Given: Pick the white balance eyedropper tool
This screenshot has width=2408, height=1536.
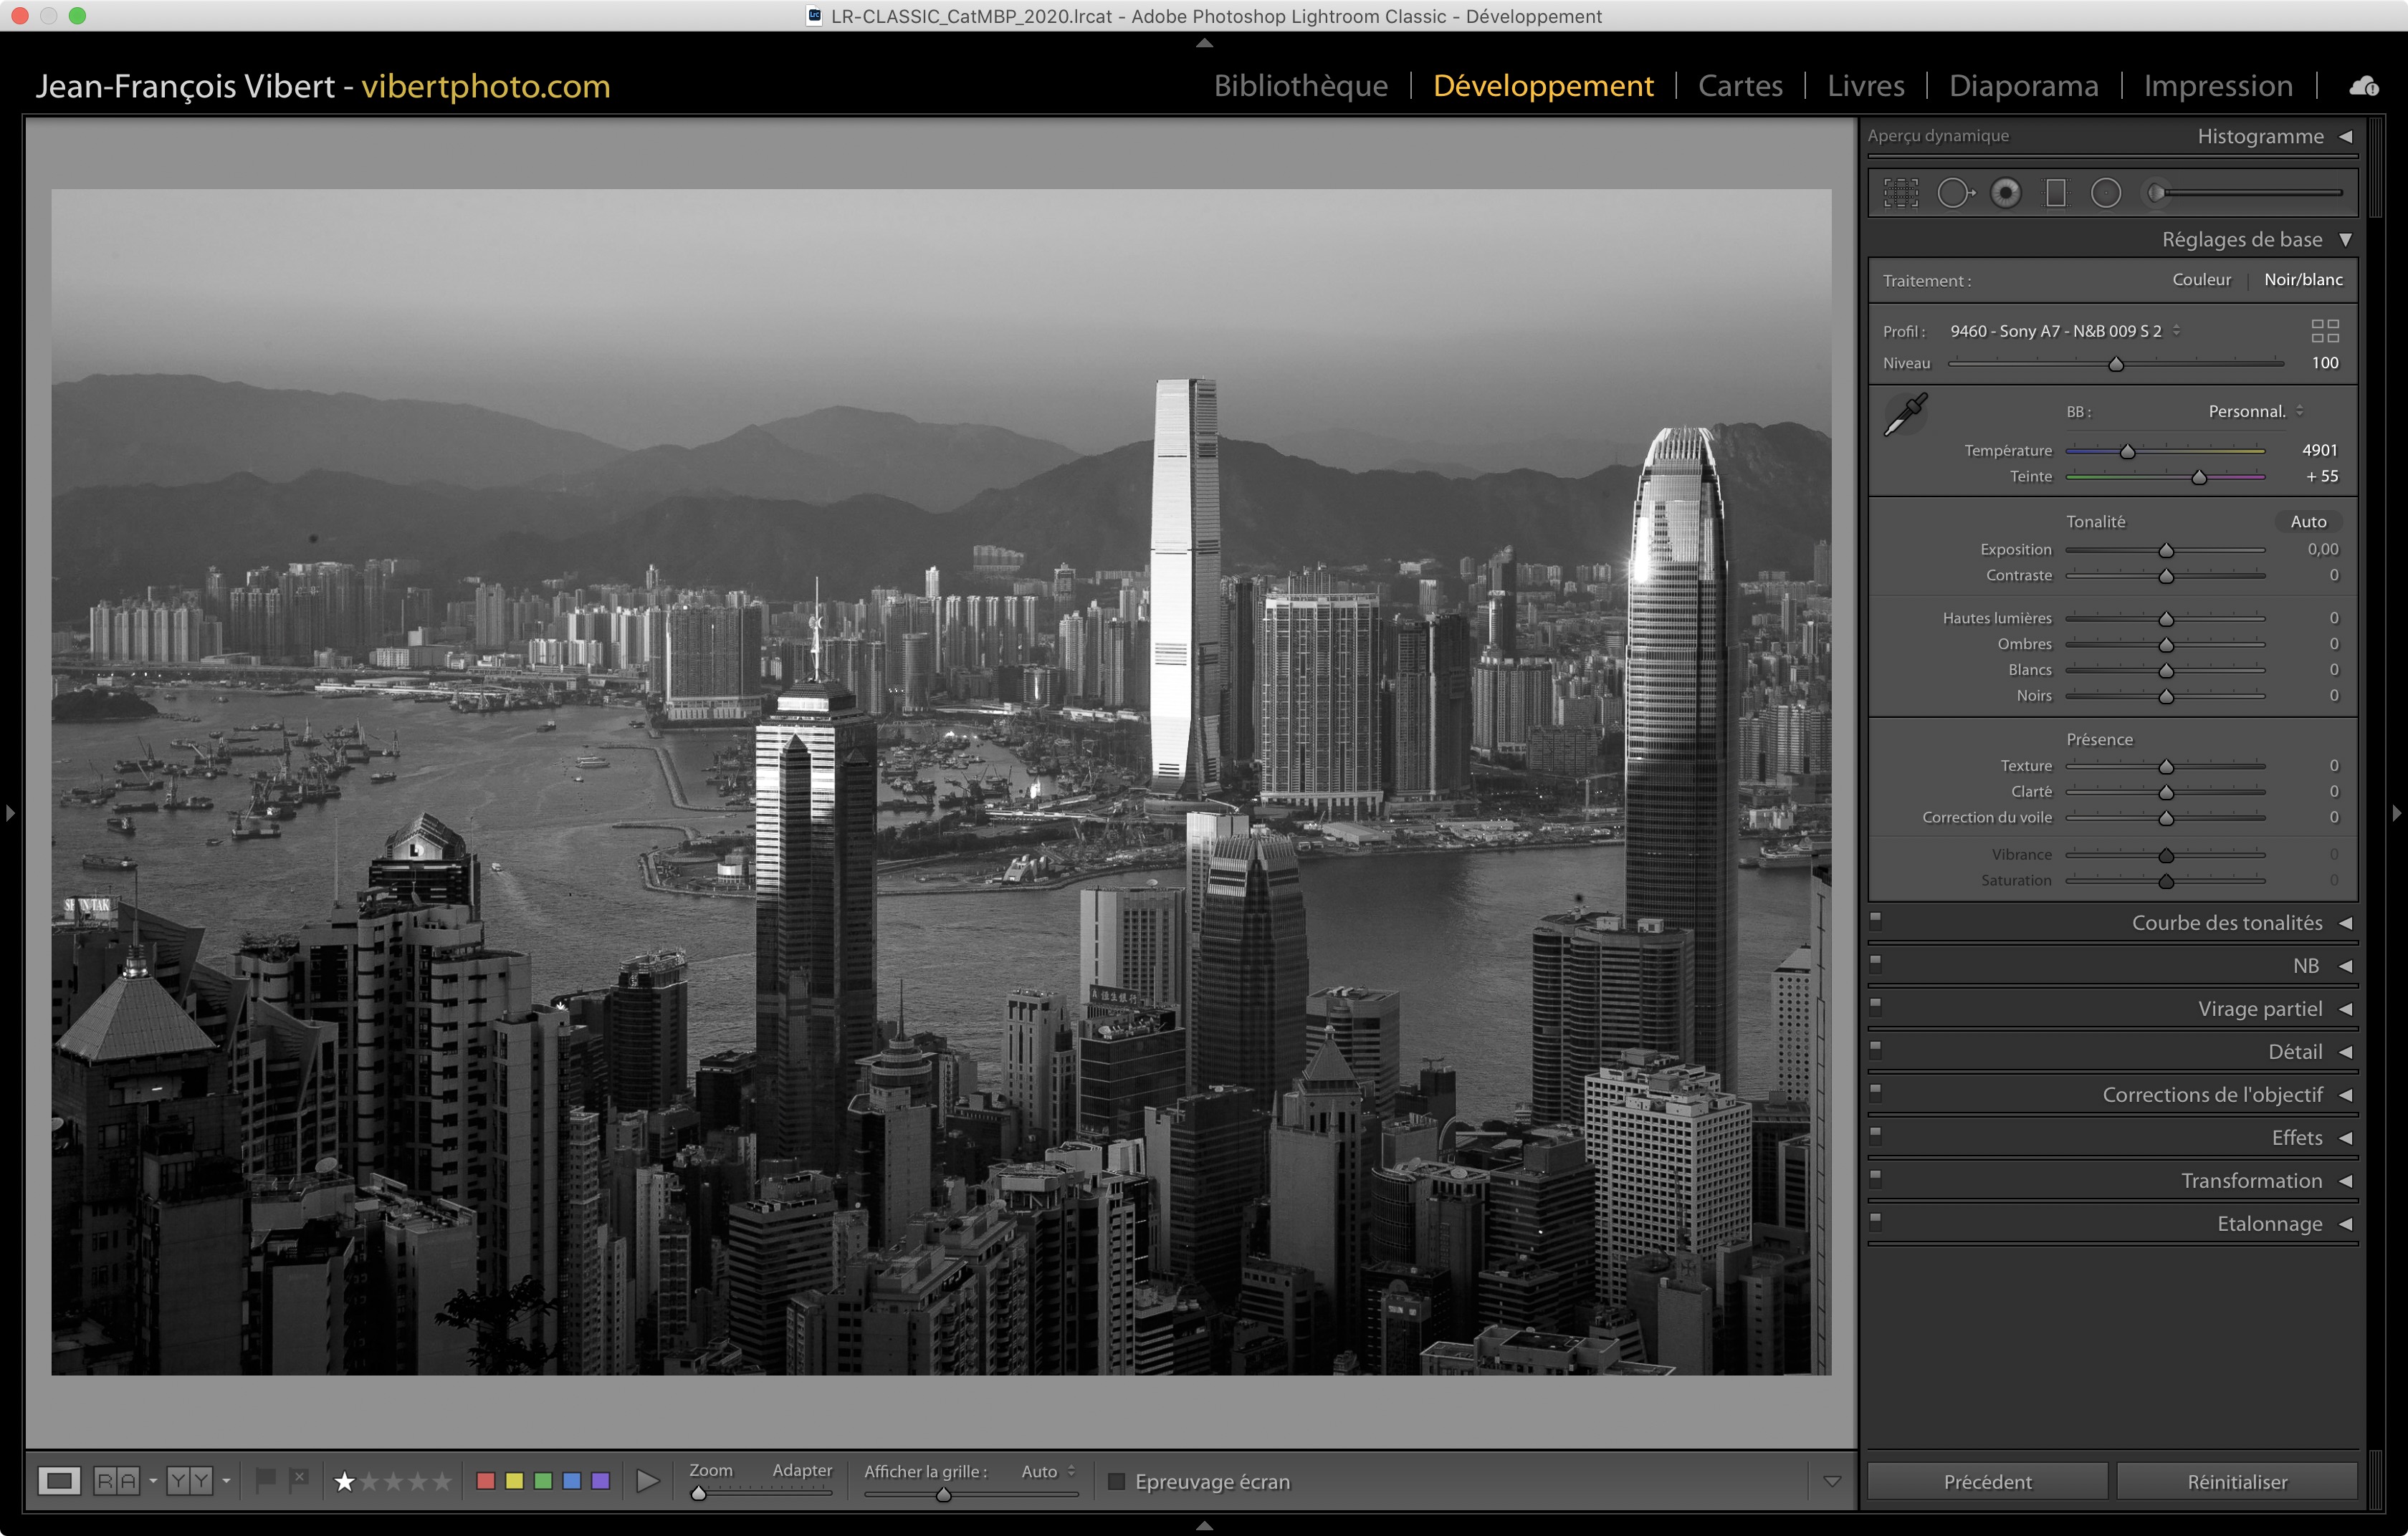Looking at the screenshot, I should point(1906,415).
